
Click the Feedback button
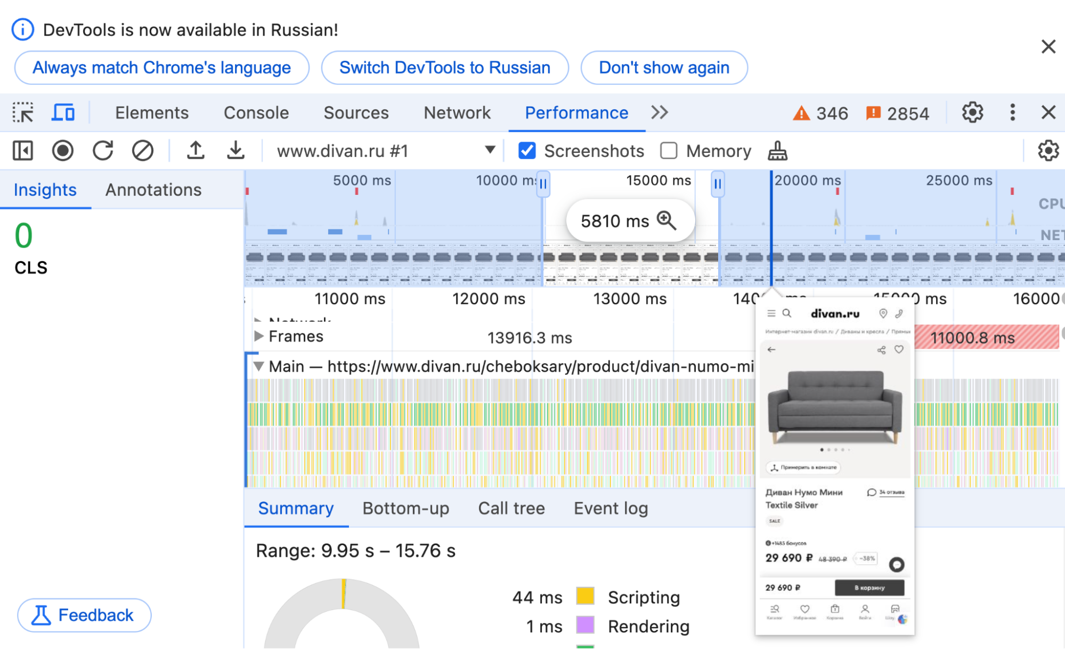coord(84,615)
